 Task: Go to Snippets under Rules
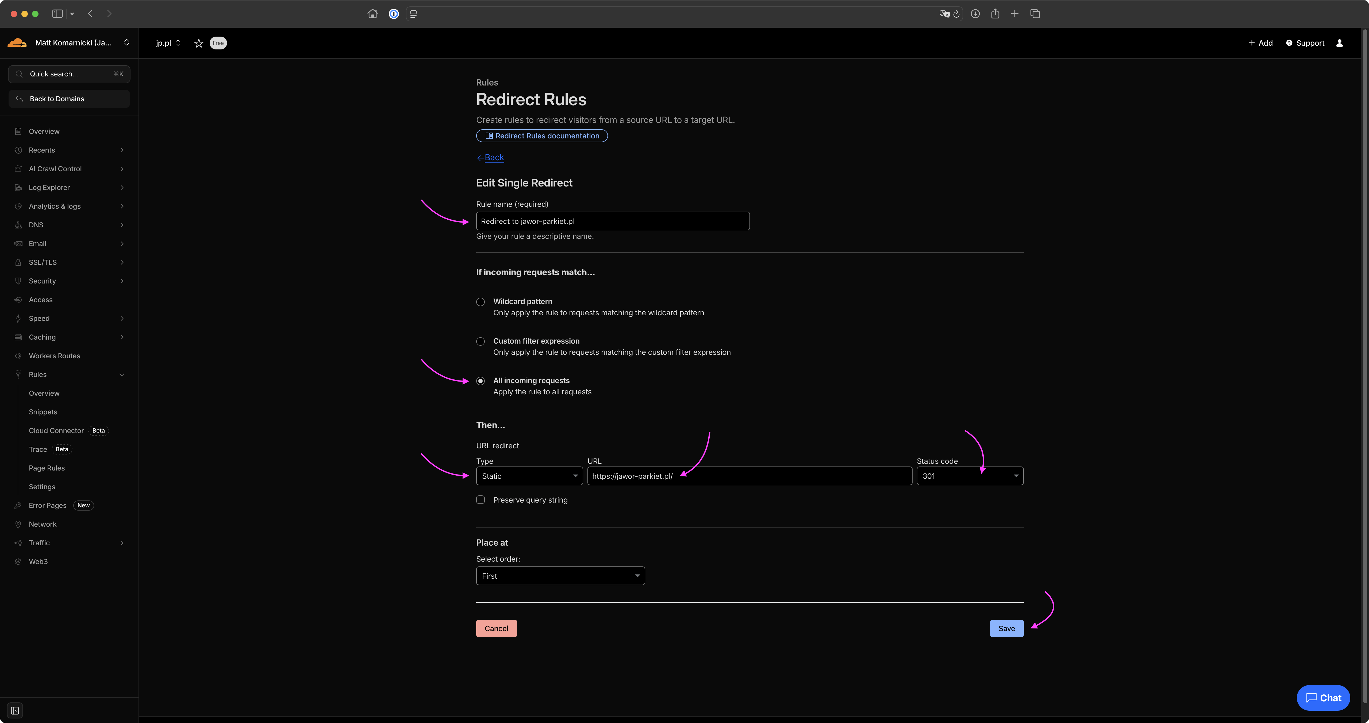[x=43, y=412]
